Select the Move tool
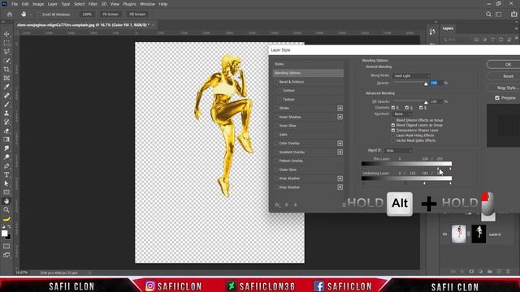Viewport: 520px width, 292px height. tap(6, 34)
